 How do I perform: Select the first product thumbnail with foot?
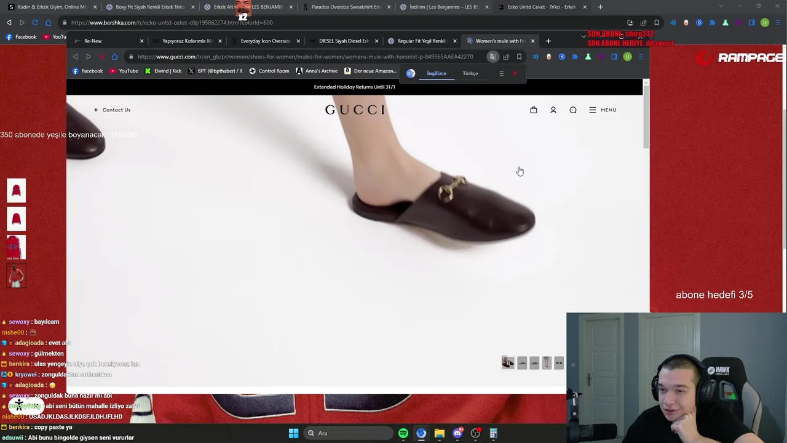[x=508, y=363]
